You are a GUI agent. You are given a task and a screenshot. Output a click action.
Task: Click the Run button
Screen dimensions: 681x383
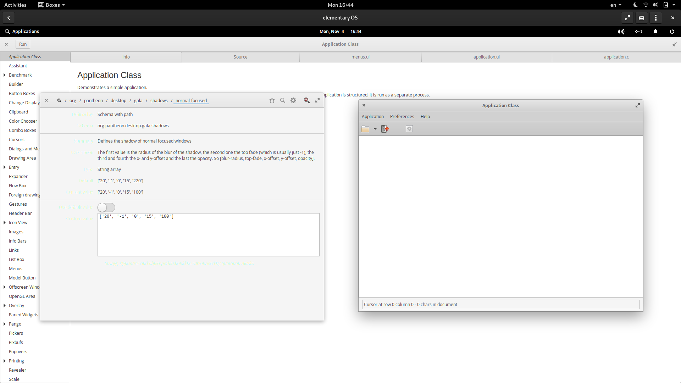click(x=23, y=44)
